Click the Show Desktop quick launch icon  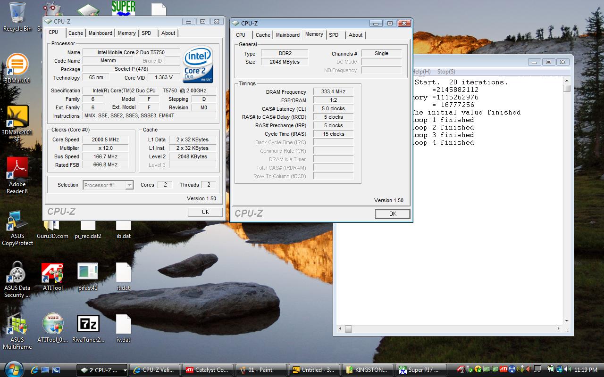pos(45,370)
